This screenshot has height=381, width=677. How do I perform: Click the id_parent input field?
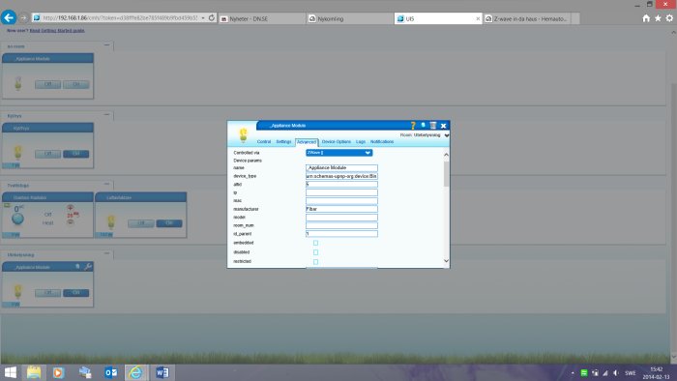[x=341, y=233]
